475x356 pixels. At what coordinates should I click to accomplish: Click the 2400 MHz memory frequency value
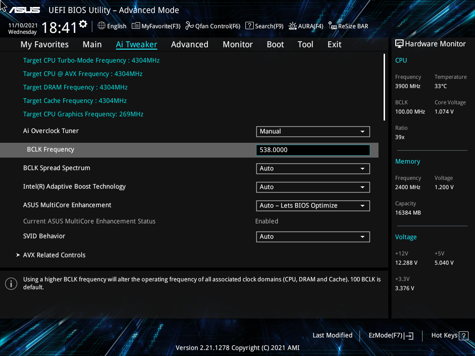tap(408, 187)
